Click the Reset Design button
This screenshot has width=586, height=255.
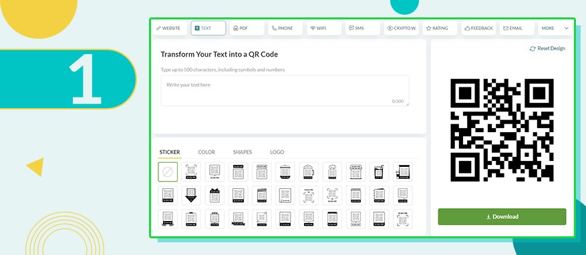(547, 49)
